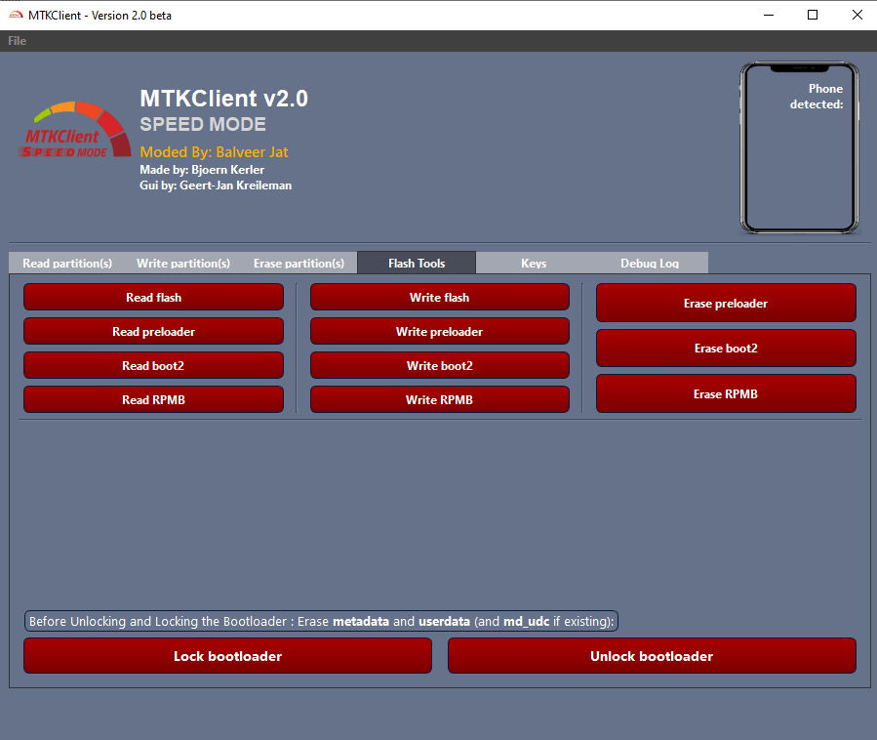View the Debug Log tab
This screenshot has width=877, height=740.
click(649, 263)
